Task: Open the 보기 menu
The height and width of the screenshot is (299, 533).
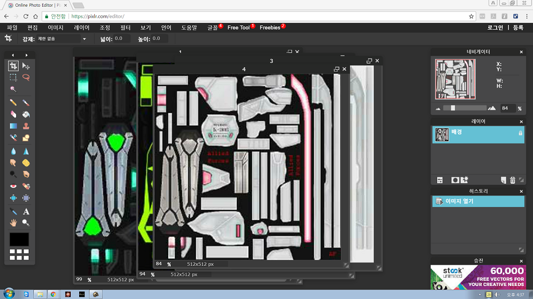Action: [x=146, y=28]
